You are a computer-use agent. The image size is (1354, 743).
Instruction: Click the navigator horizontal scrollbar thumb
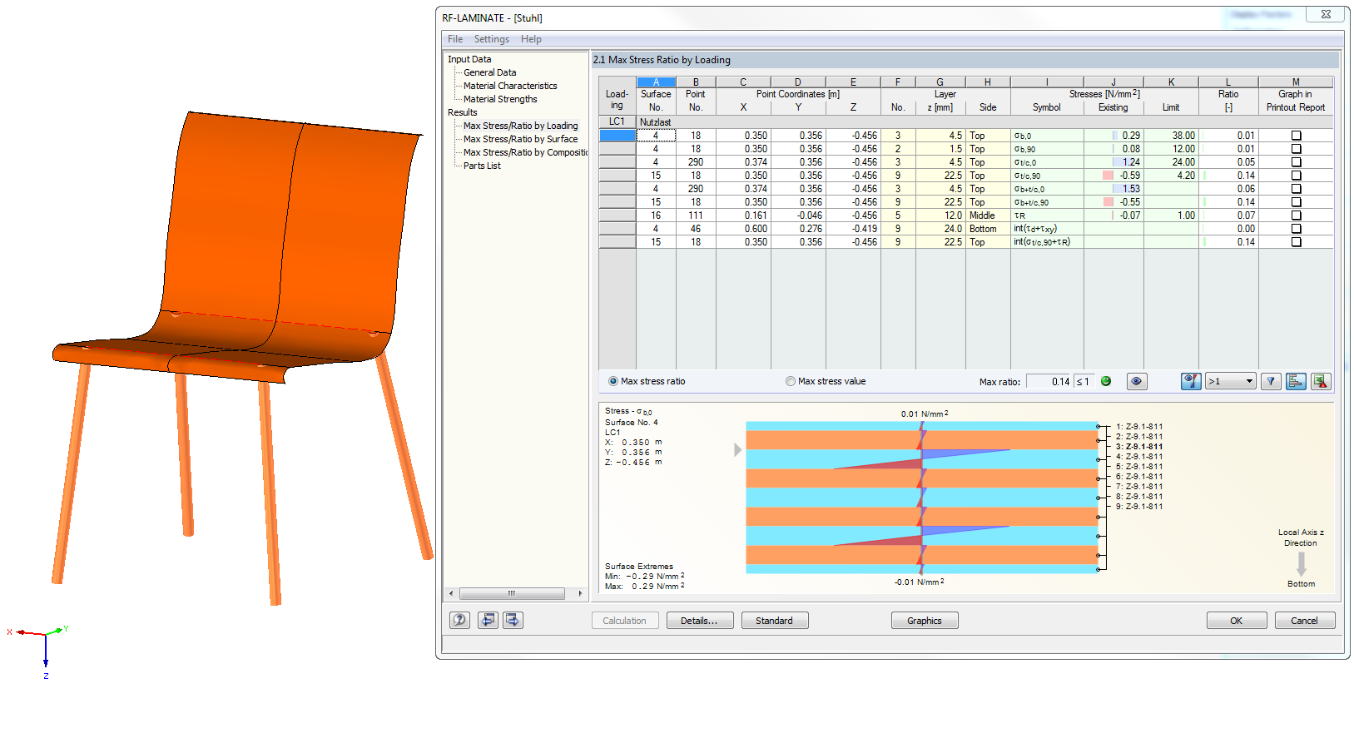tap(512, 593)
